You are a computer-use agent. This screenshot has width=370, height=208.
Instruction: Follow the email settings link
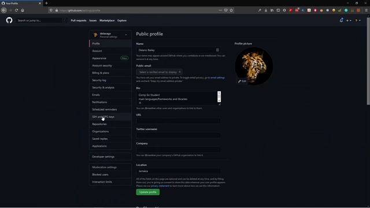pos(217,77)
